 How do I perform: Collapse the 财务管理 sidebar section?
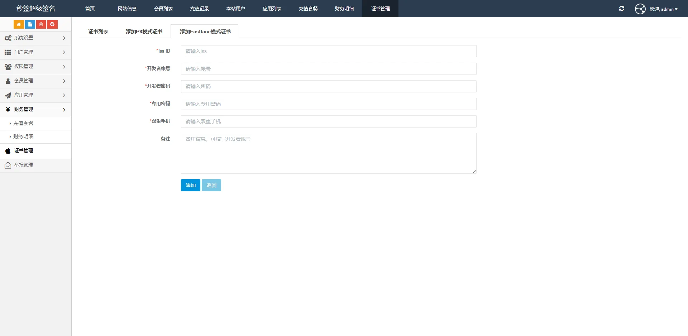pos(35,110)
